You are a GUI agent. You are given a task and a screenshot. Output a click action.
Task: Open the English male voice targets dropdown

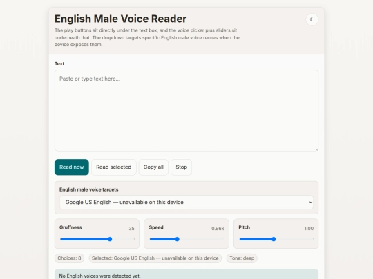pyautogui.click(x=186, y=202)
